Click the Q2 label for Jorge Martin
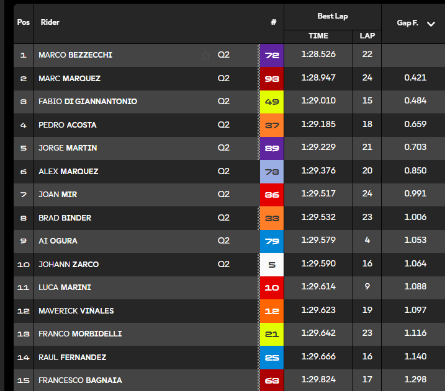445x391 pixels. pos(223,147)
